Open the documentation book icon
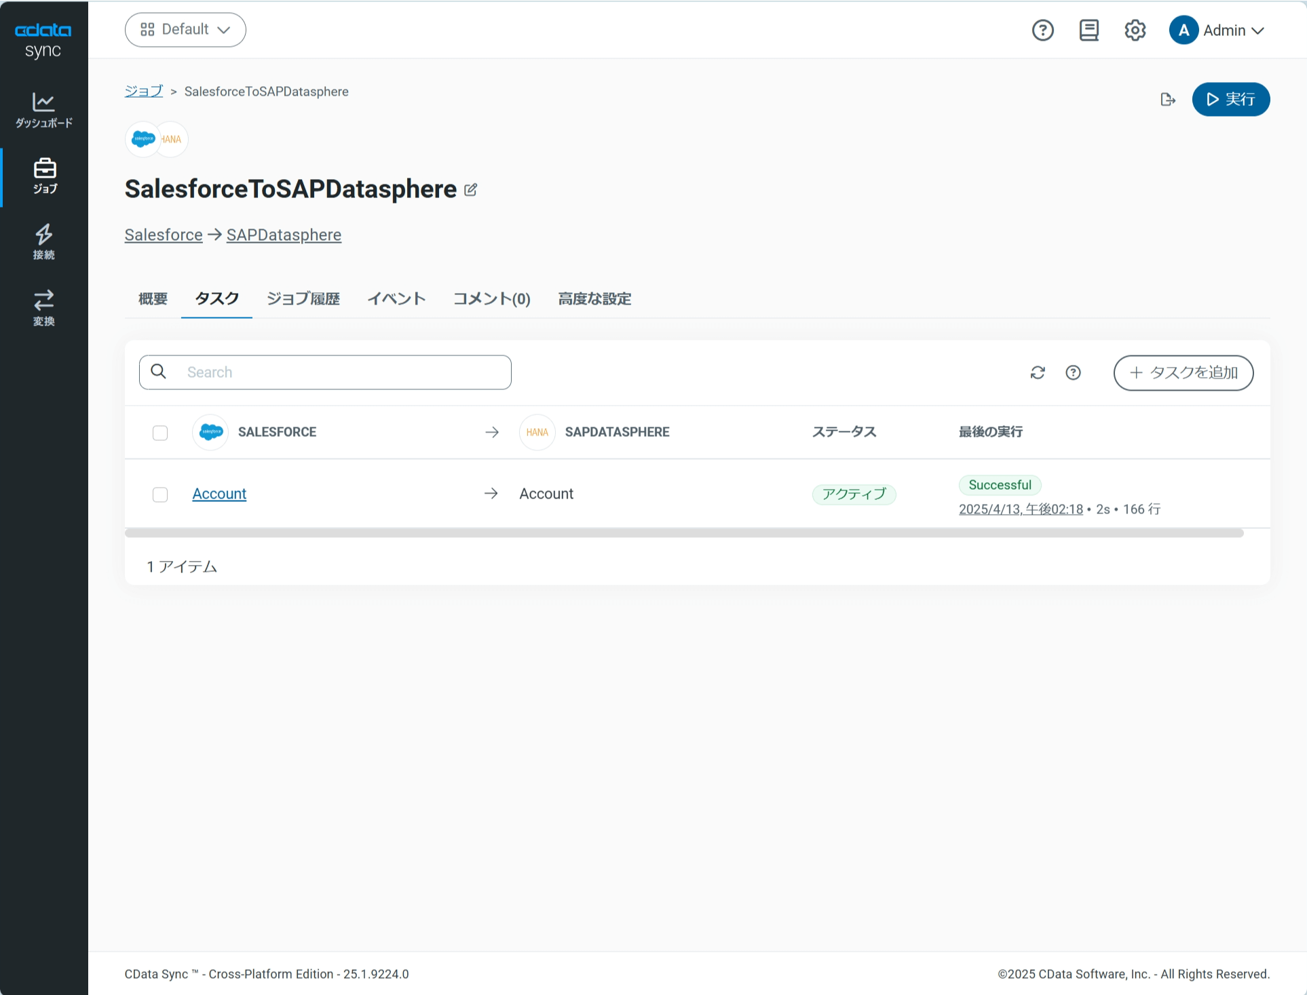 coord(1088,31)
